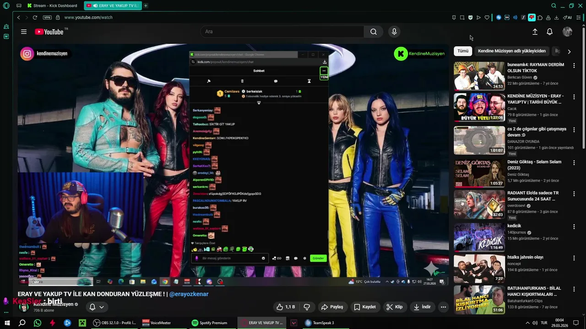Open the browser downloads icon
The height and width of the screenshot is (329, 586).
tap(556, 17)
